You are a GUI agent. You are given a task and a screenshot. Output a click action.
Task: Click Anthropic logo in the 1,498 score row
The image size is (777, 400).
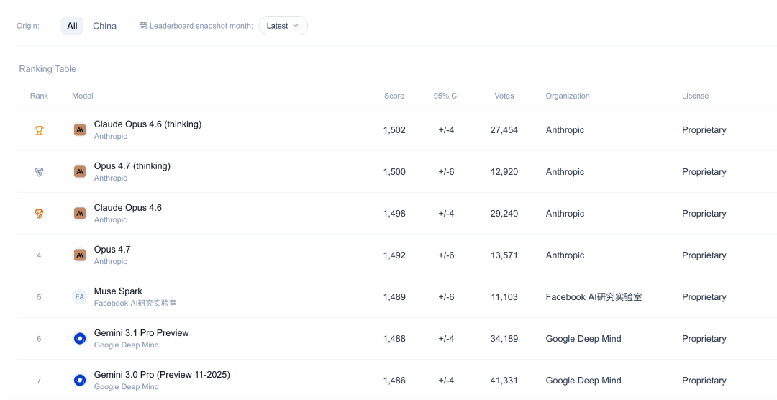80,213
